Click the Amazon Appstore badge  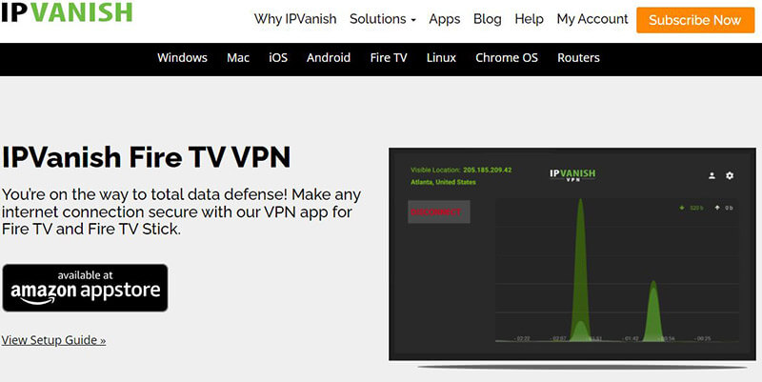[x=85, y=288]
